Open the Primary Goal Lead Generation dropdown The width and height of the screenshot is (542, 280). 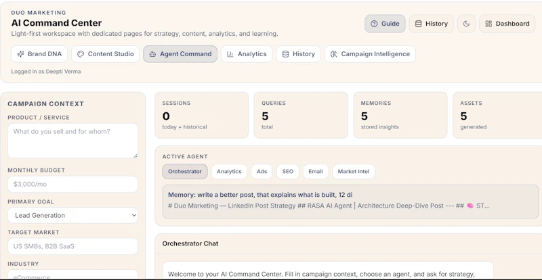tap(72, 216)
